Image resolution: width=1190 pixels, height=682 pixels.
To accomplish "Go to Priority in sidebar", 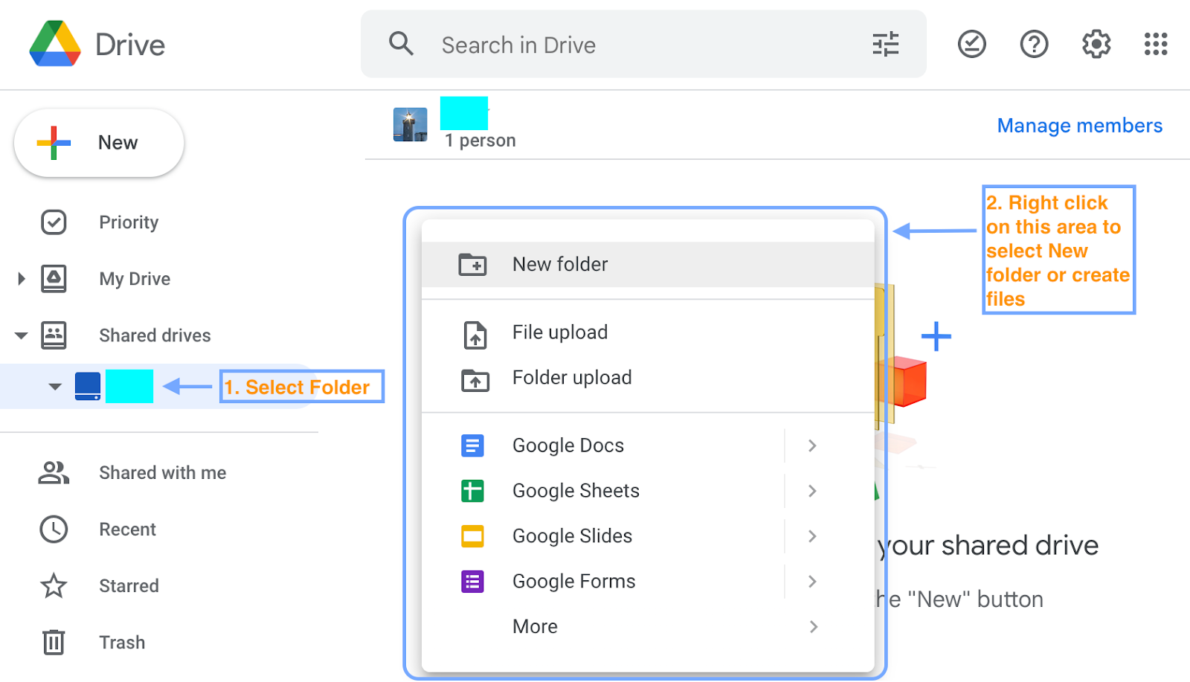I will coord(129,222).
